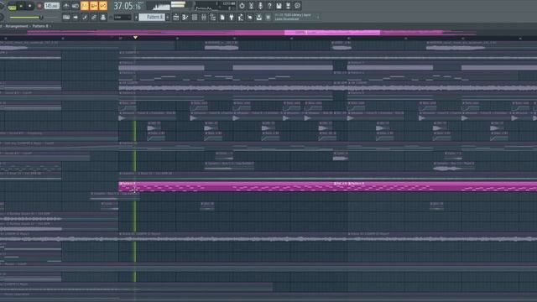Disable the orange blend recording button
The width and height of the screenshot is (537, 302).
94,6
